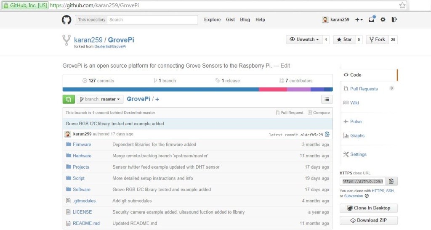Open the GitHub Octocat logo home
431x230 pixels.
tap(67, 20)
